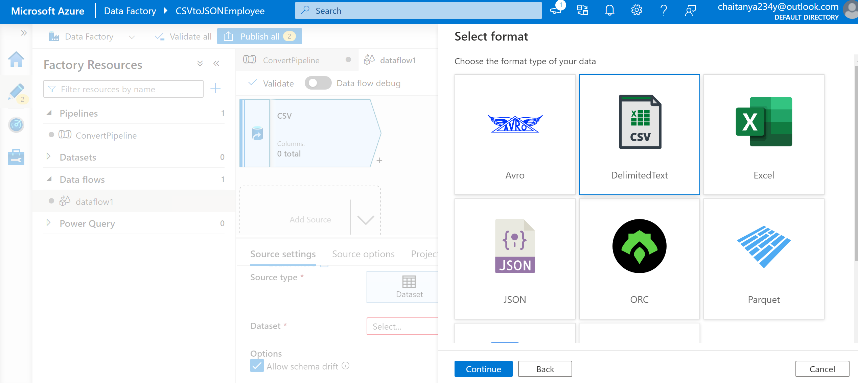Click the Publish all button
This screenshot has width=858, height=383.
click(x=259, y=36)
